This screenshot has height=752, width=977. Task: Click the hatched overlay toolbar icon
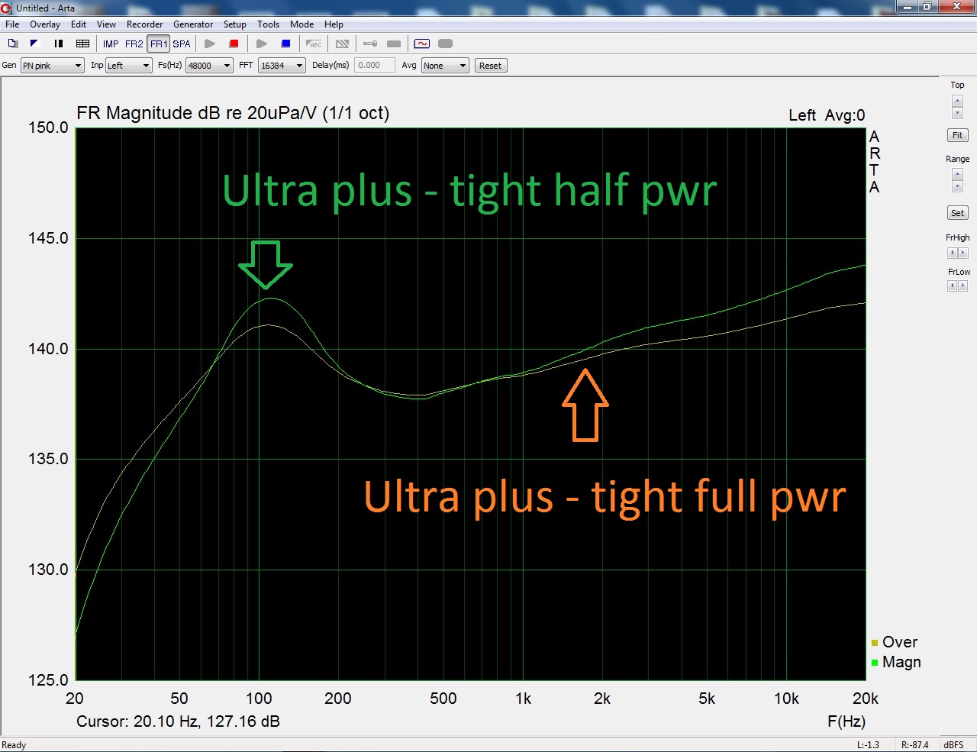coord(342,44)
